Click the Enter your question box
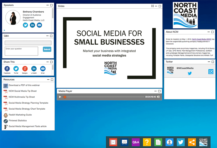 click(x=21, y=51)
